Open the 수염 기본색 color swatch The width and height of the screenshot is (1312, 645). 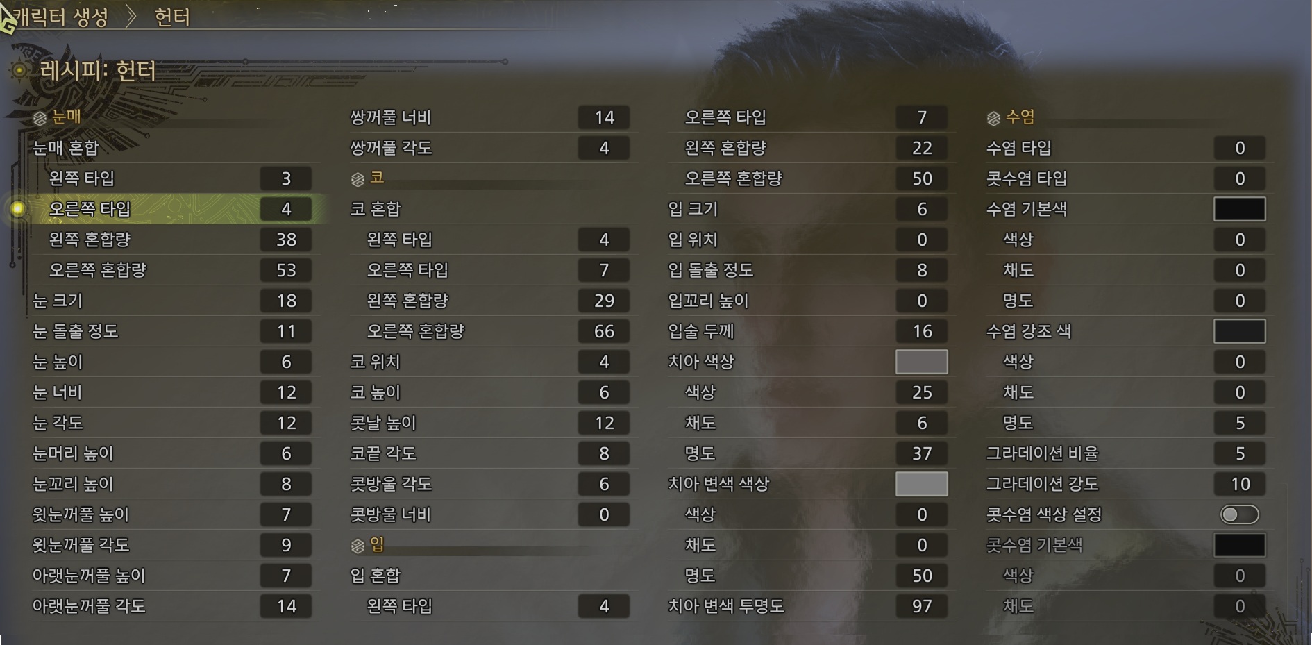1240,209
